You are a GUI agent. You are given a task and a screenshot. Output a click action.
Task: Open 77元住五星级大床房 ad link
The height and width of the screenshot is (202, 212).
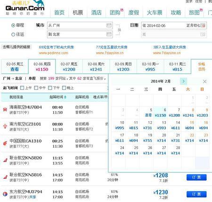click(x=112, y=47)
